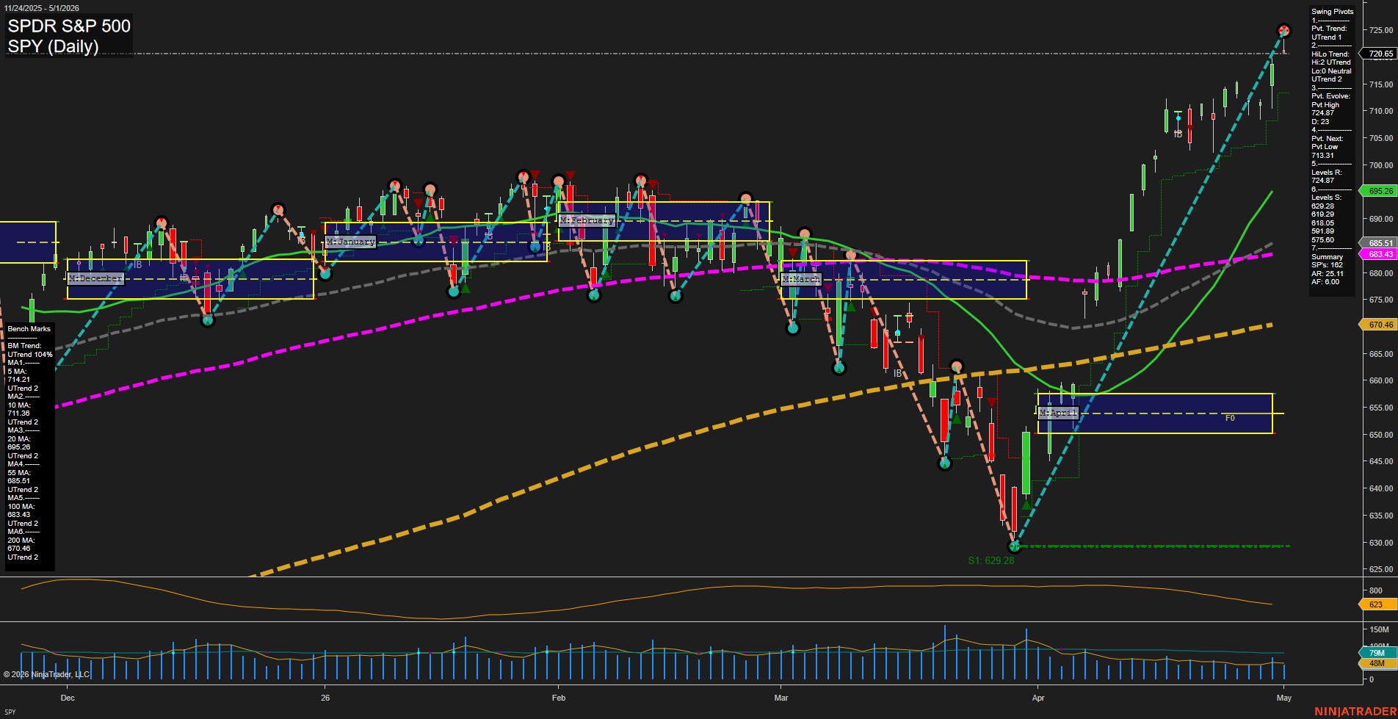Click the May label on the time axis

click(1284, 698)
